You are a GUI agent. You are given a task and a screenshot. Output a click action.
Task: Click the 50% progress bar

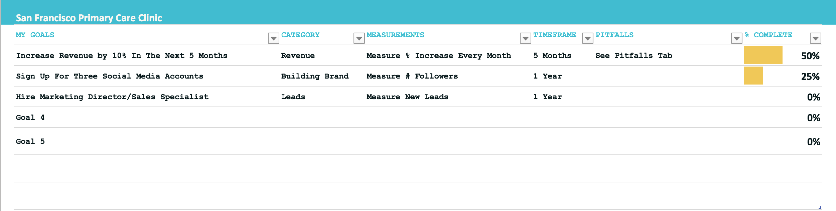click(x=763, y=55)
